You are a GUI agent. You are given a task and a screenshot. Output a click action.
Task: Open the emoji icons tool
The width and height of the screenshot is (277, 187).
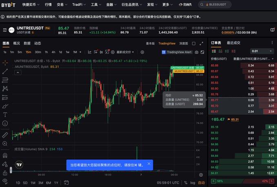pyautogui.click(x=5, y=123)
